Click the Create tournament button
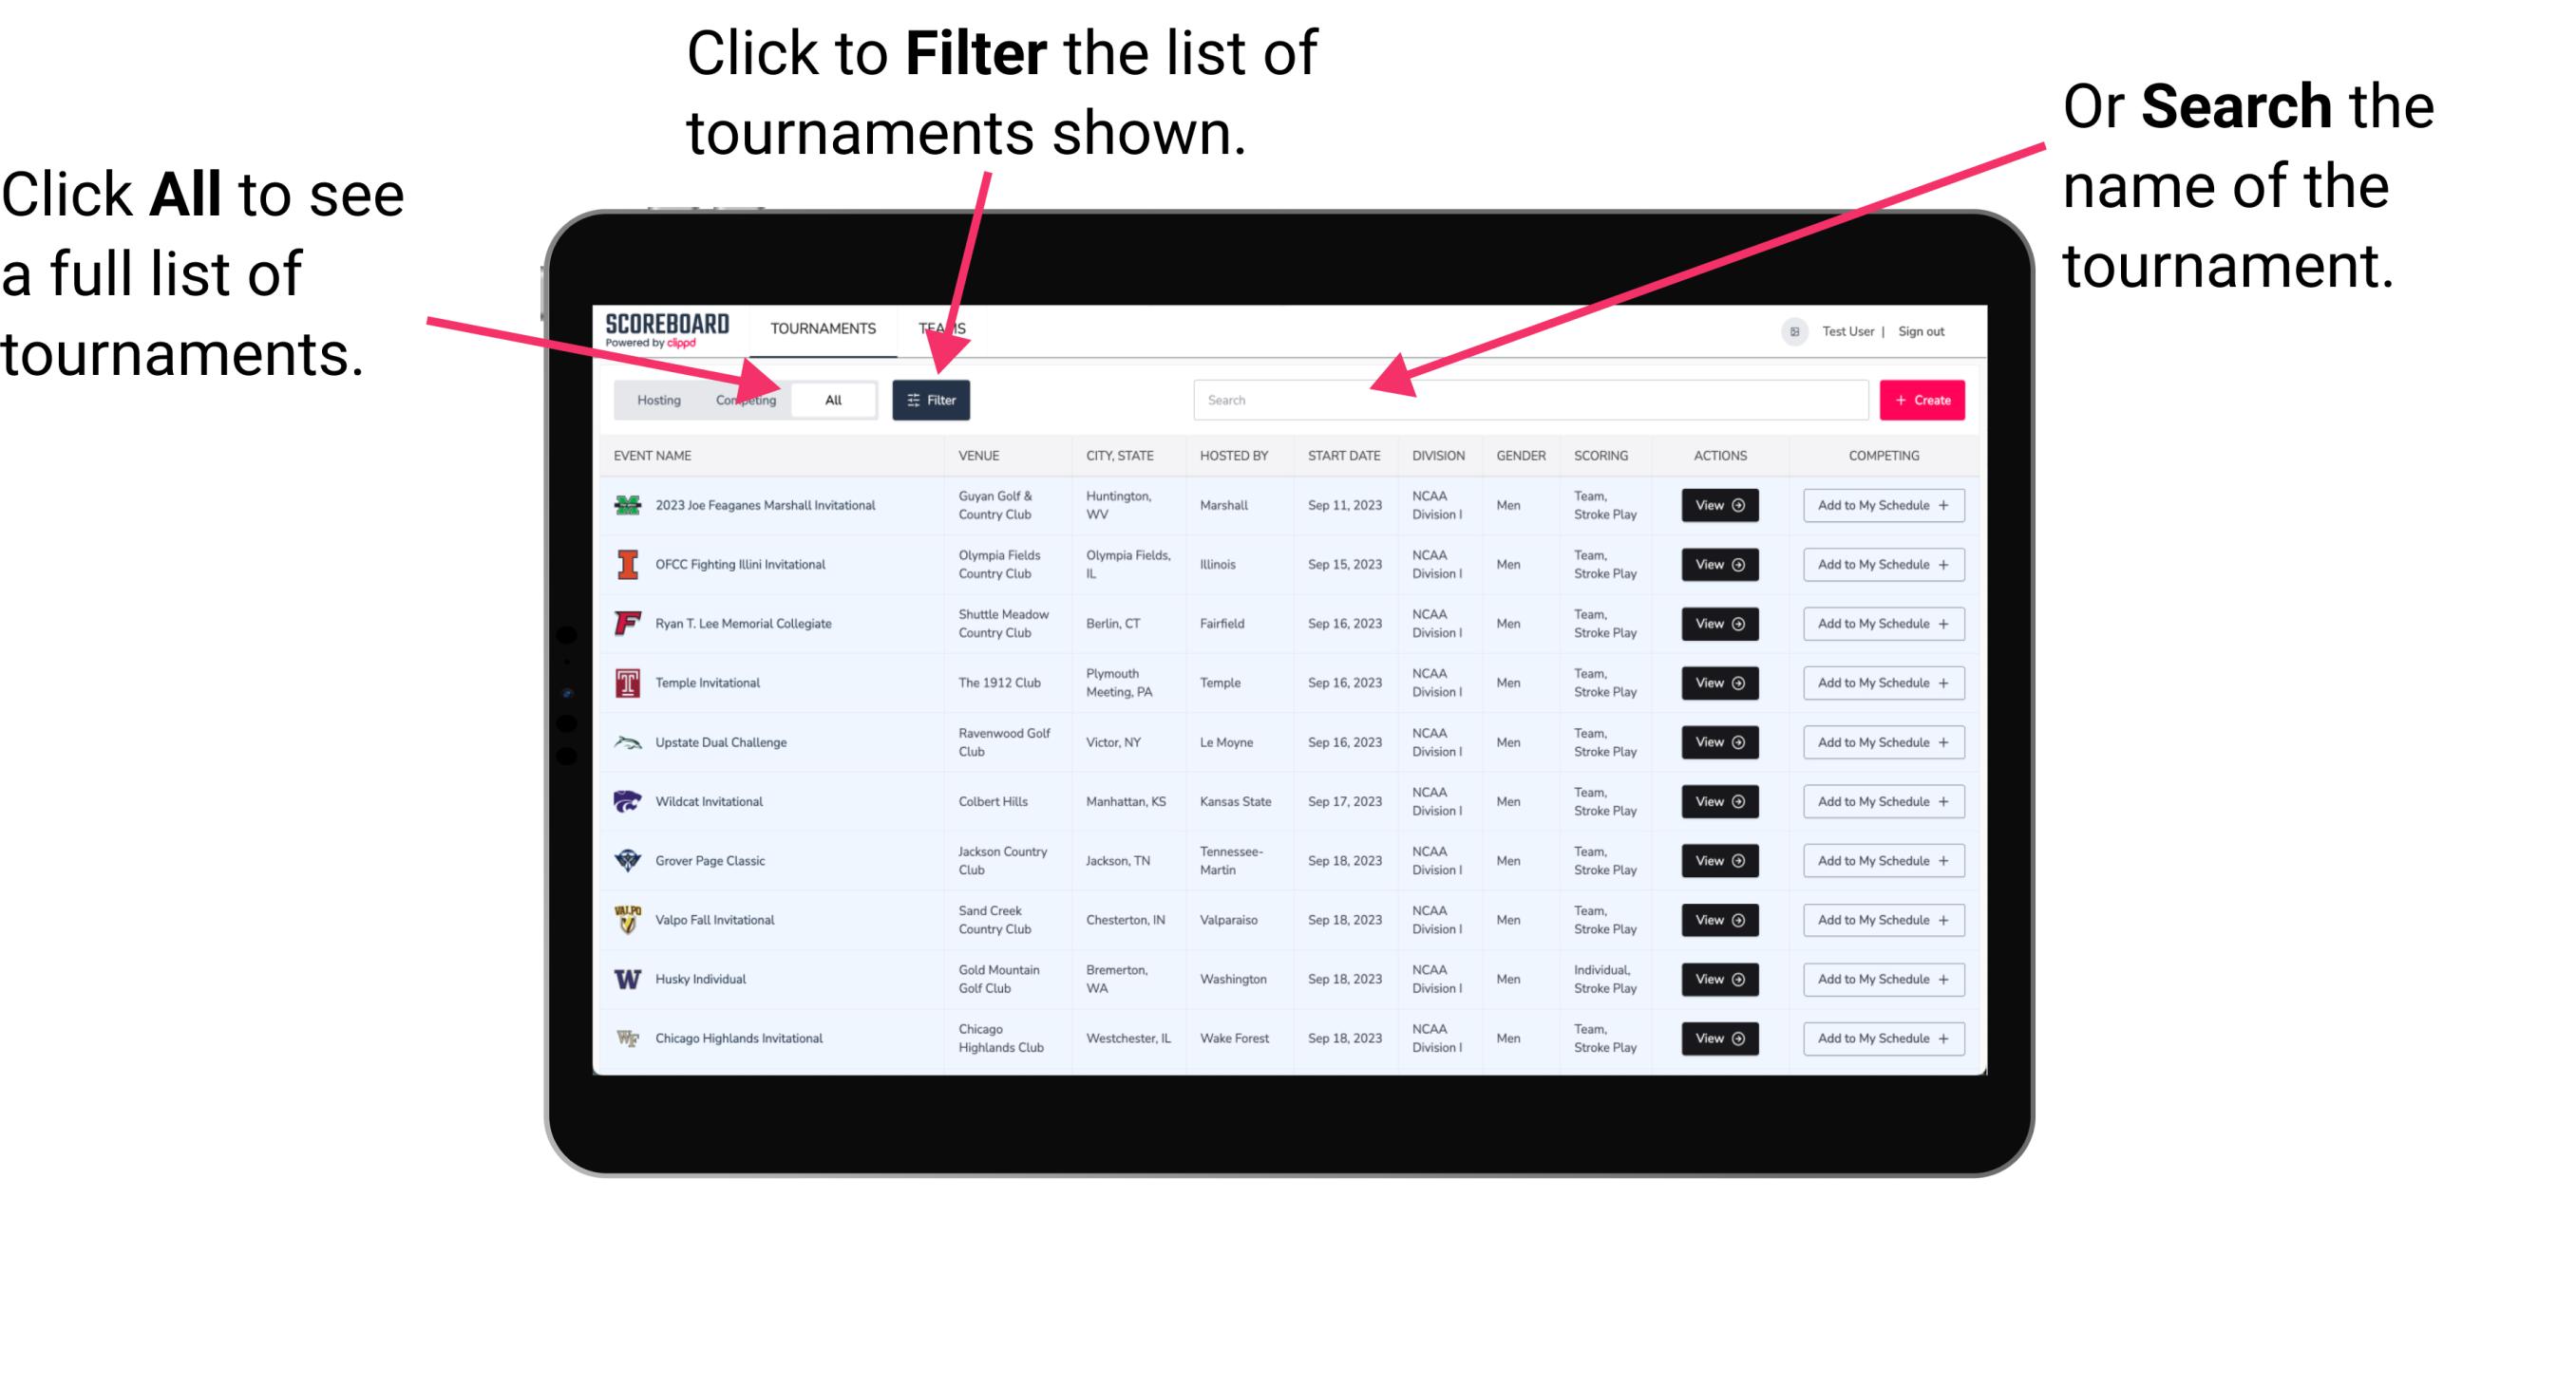Screen dimensions: 2576x1385 pyautogui.click(x=1923, y=399)
